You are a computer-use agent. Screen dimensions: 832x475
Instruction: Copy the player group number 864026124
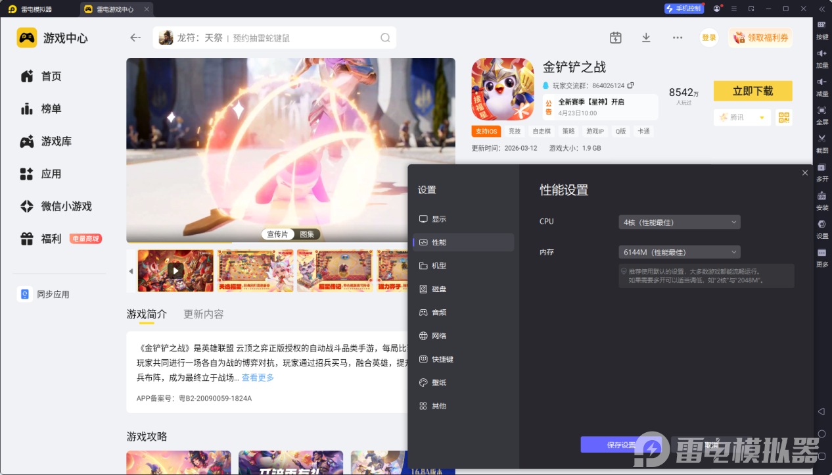pyautogui.click(x=631, y=86)
